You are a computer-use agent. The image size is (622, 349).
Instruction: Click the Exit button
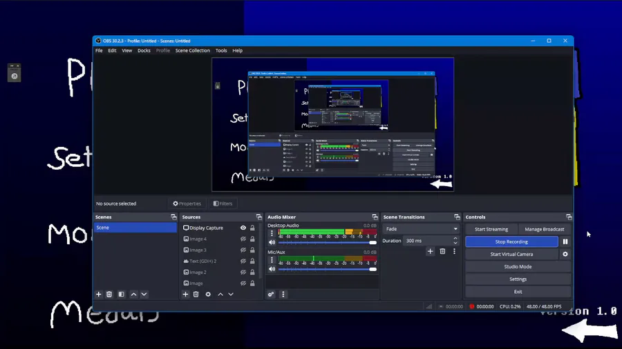pos(518,292)
